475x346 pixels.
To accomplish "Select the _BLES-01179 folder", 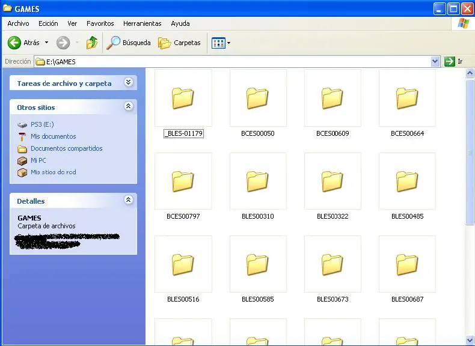I will click(x=183, y=103).
